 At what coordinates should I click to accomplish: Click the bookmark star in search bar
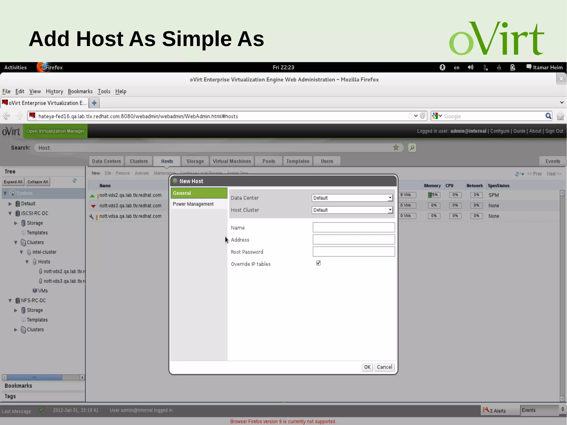[x=396, y=148]
